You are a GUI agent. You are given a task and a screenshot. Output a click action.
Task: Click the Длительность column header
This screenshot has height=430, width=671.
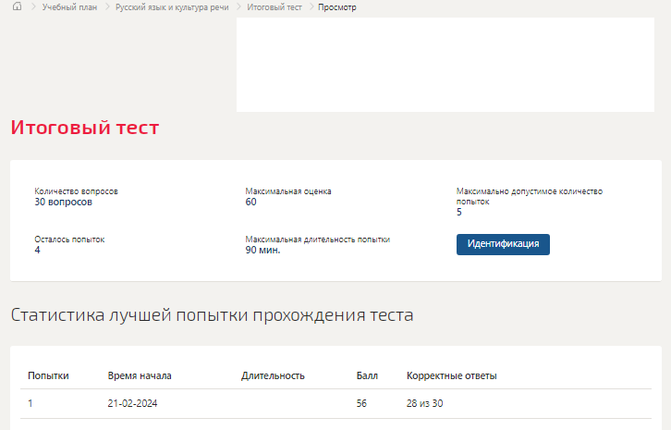273,375
